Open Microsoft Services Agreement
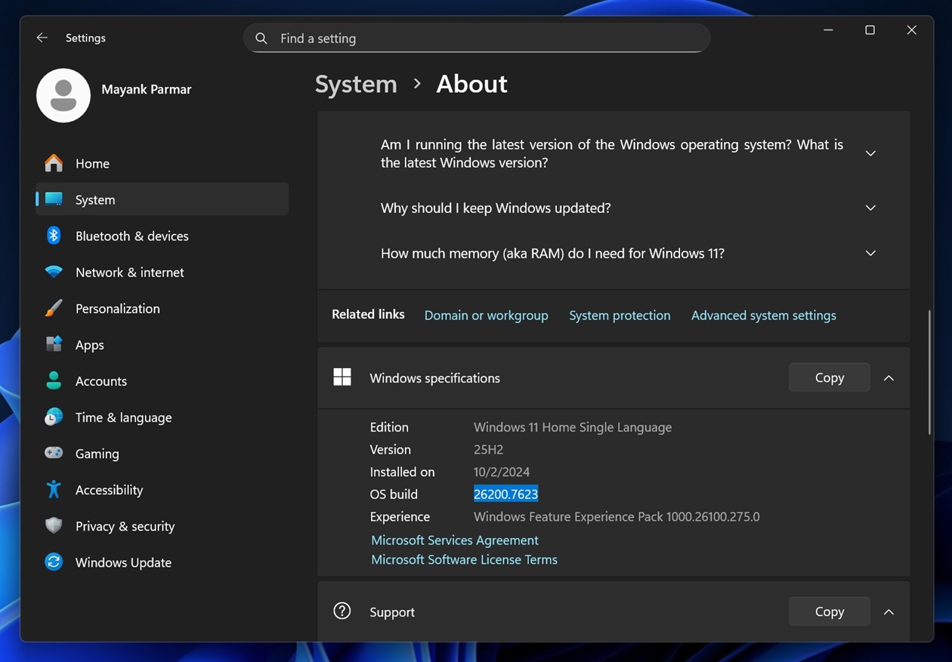This screenshot has width=952, height=662. (454, 540)
